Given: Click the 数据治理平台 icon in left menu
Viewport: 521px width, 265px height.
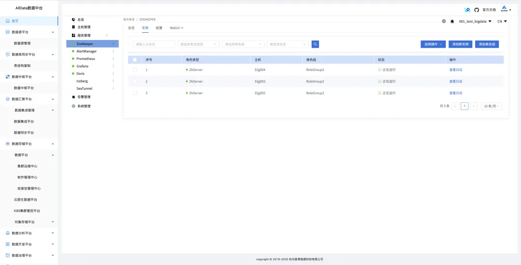Looking at the screenshot, I should [8, 255].
